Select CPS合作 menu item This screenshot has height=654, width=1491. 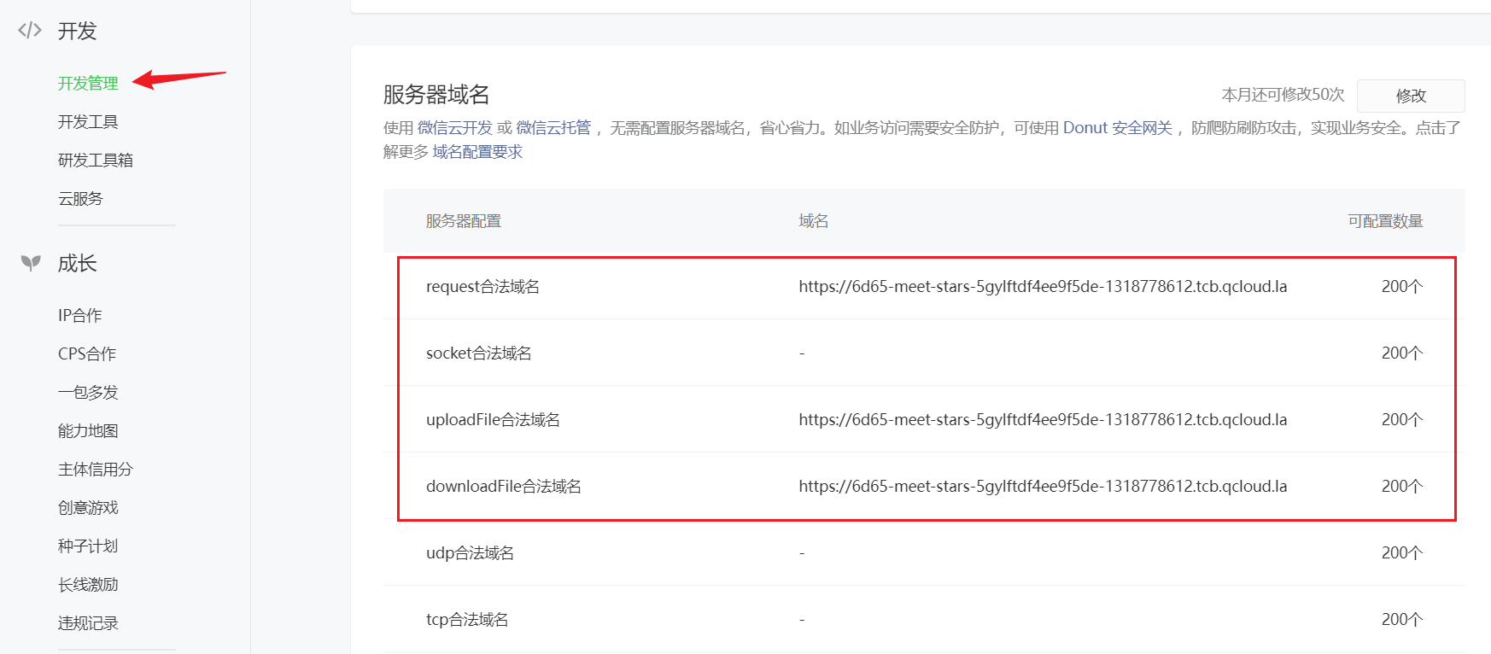point(87,353)
